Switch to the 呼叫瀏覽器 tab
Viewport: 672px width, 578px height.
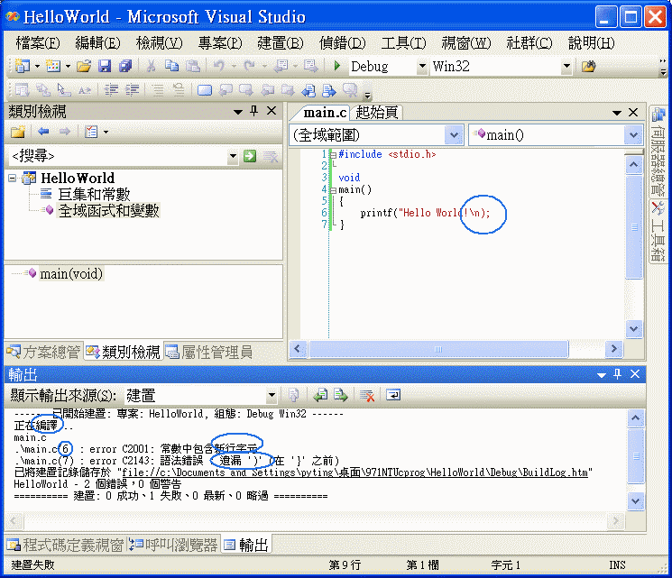pos(173,545)
